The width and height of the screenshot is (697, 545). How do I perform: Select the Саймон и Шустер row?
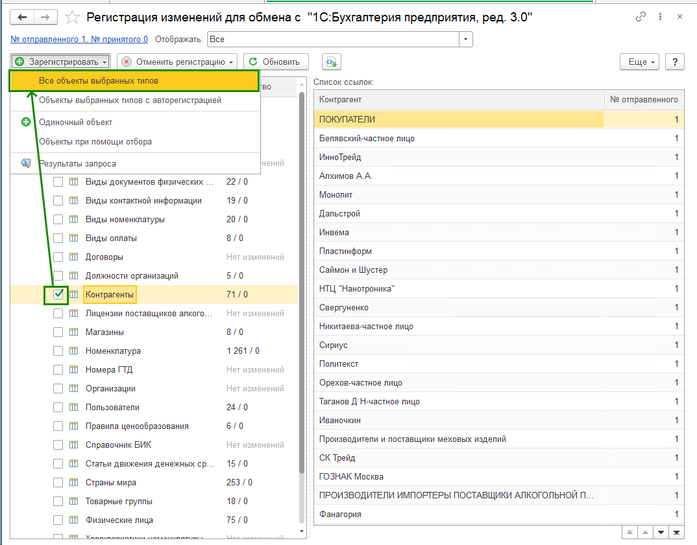499,270
